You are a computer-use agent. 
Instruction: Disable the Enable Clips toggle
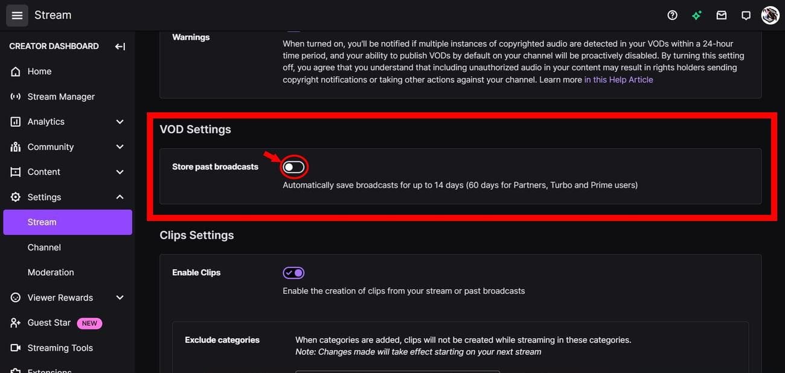click(294, 273)
